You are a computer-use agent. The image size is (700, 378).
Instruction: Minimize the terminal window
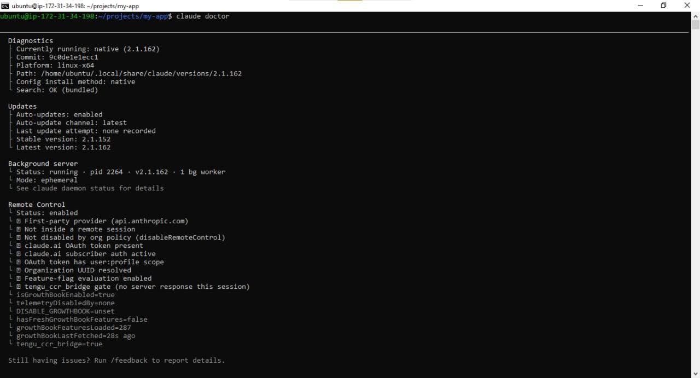[x=640, y=5]
